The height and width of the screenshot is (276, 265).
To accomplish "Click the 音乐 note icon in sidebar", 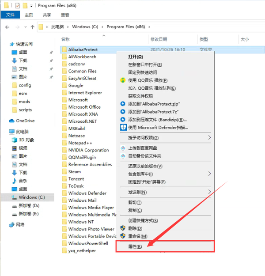I will (x=14, y=181).
